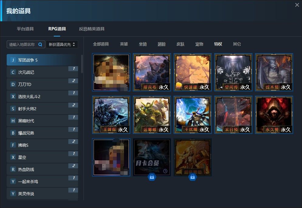The height and width of the screenshot is (208, 302).
Task: Click the map list scrollbar
Action: coord(82,64)
